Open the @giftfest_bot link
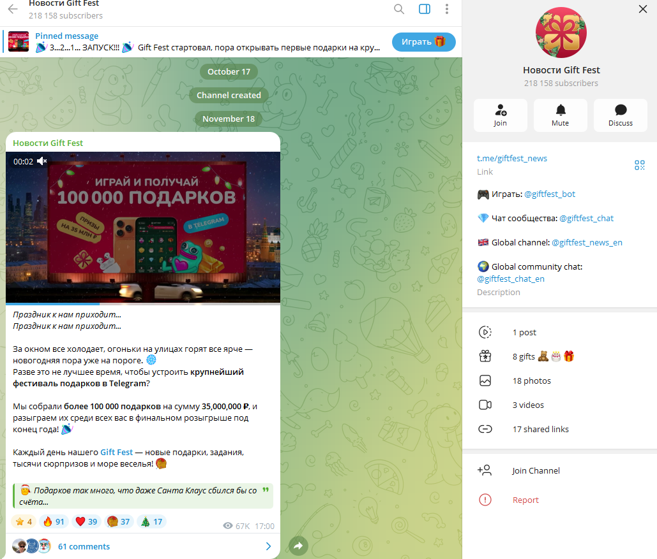Screen dimensions: 657x559 550,194
